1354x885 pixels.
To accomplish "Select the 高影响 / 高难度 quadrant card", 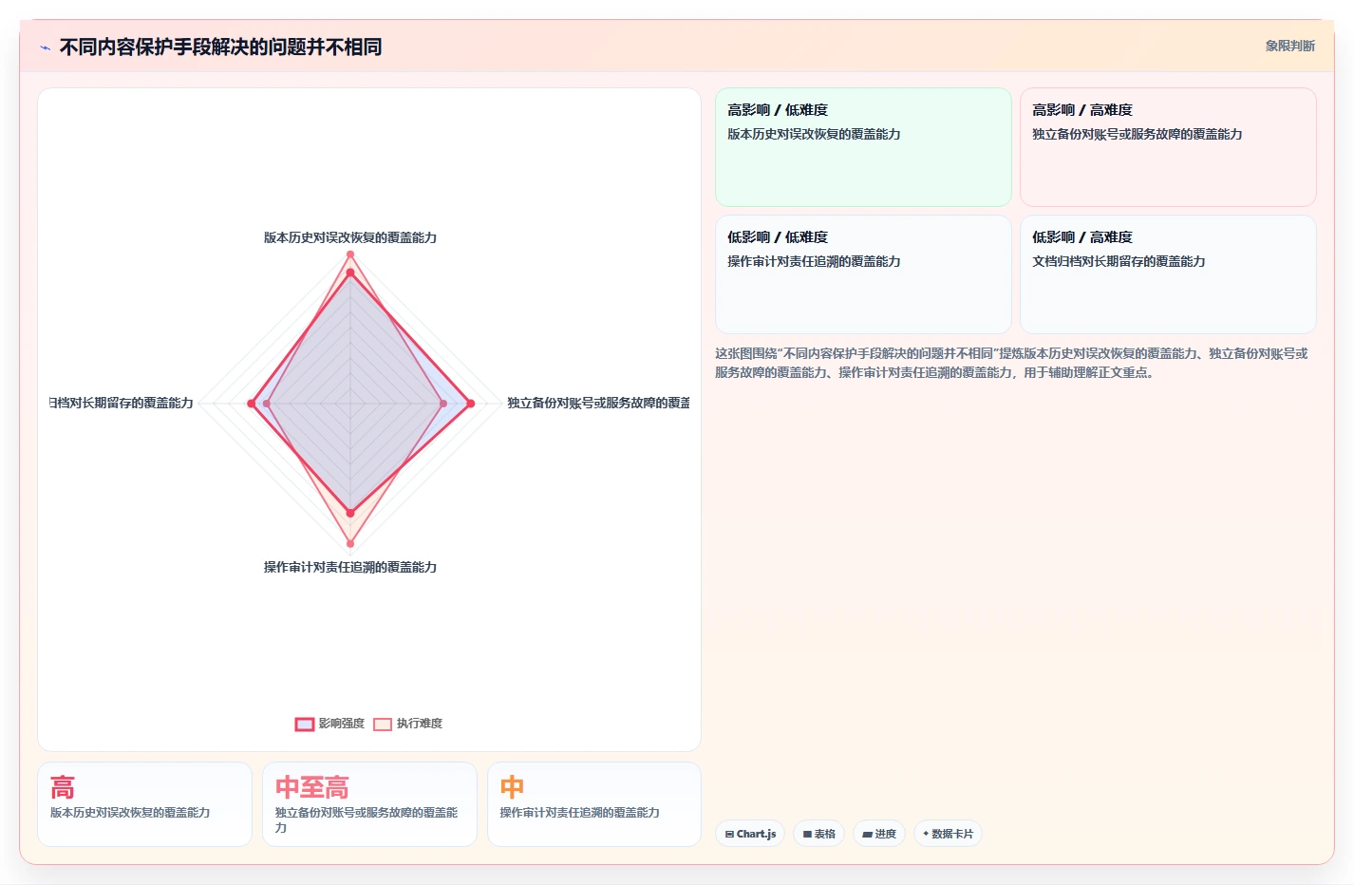I will pos(1168,147).
